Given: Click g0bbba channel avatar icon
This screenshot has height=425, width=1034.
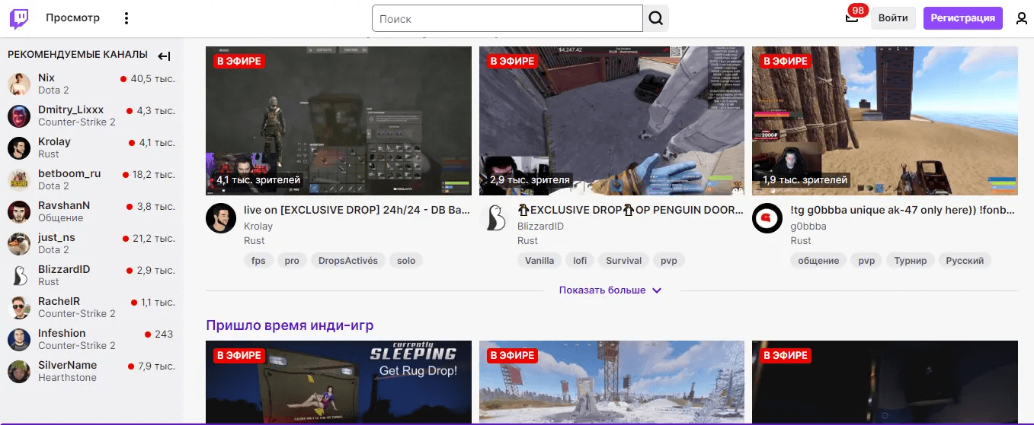Looking at the screenshot, I should click(x=767, y=218).
